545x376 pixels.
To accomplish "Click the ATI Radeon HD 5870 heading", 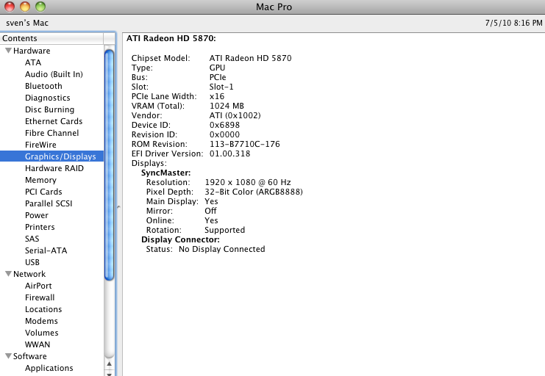I will tap(171, 38).
